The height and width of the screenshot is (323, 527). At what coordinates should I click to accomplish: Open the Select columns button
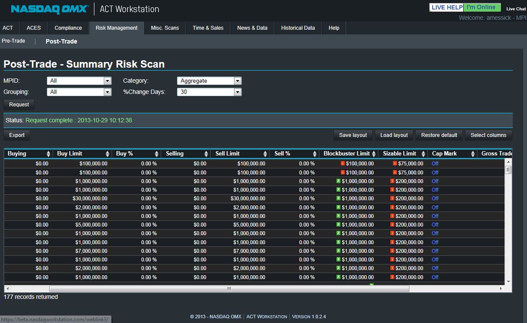click(488, 135)
